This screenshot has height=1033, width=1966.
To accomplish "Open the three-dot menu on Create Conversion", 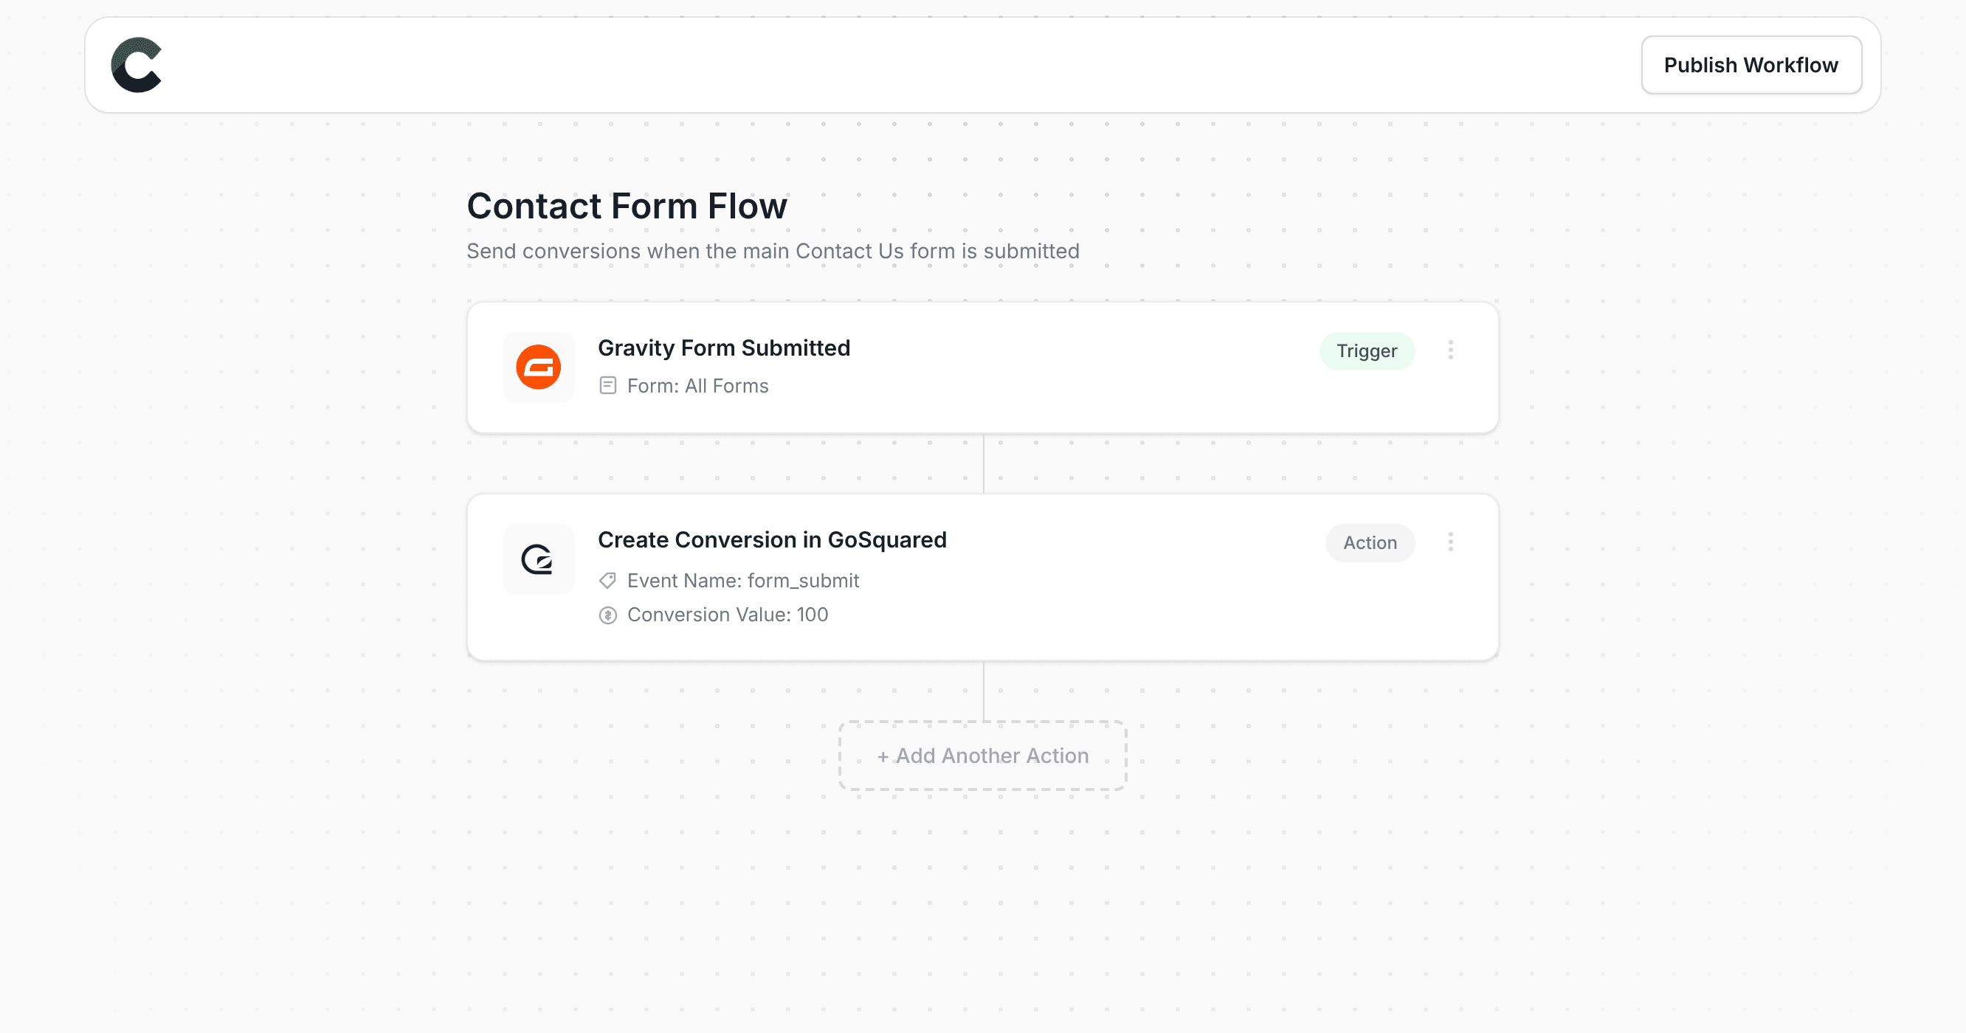I will (1451, 542).
